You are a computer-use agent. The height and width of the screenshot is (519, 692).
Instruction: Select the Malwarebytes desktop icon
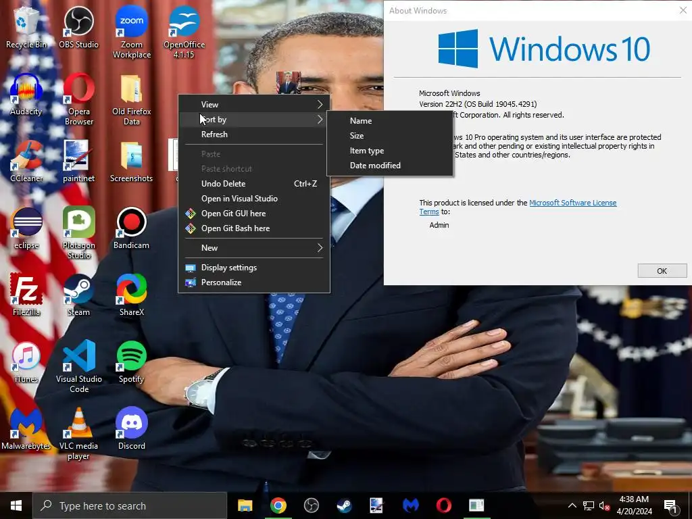26,429
